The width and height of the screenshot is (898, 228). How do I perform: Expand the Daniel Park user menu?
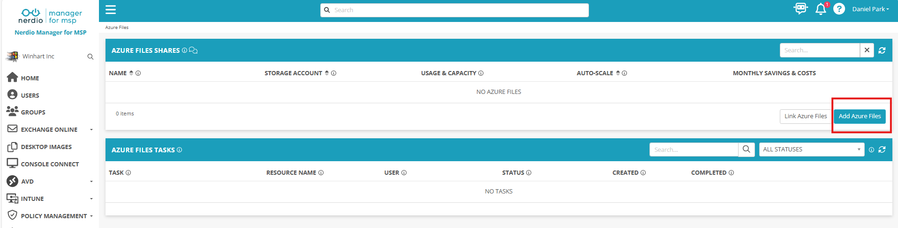(x=870, y=9)
